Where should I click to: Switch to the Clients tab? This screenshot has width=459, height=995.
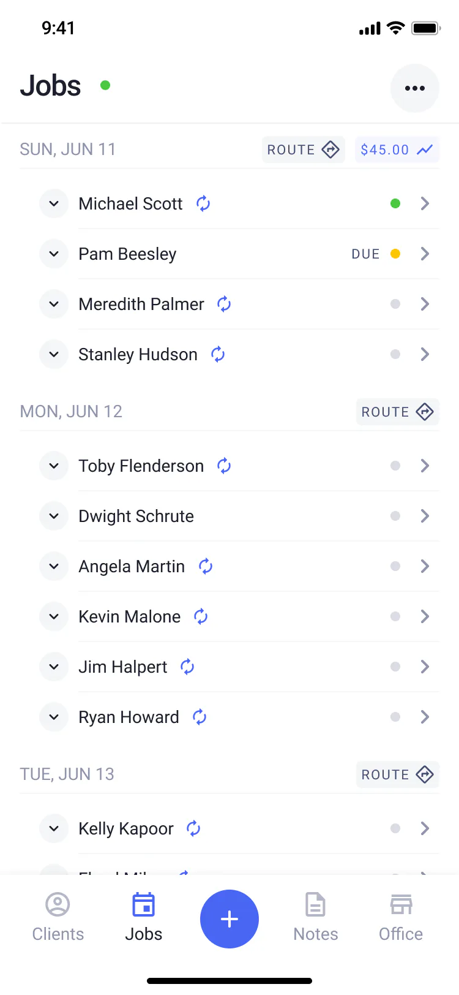(58, 918)
